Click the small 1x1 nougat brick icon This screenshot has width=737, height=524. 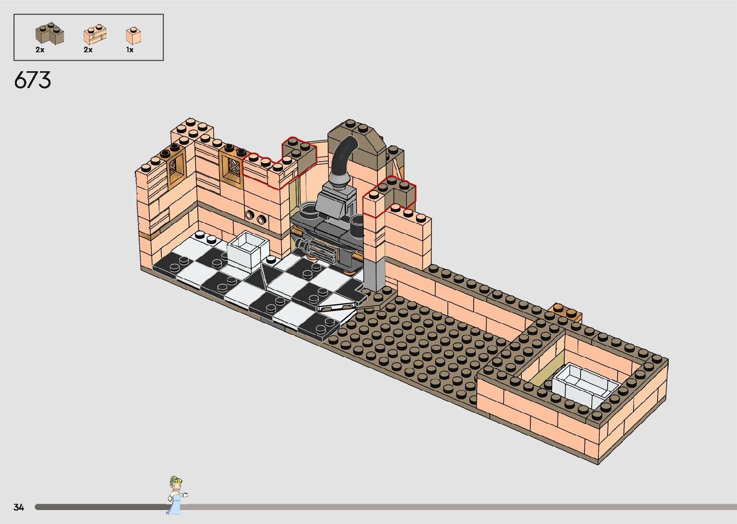(133, 35)
